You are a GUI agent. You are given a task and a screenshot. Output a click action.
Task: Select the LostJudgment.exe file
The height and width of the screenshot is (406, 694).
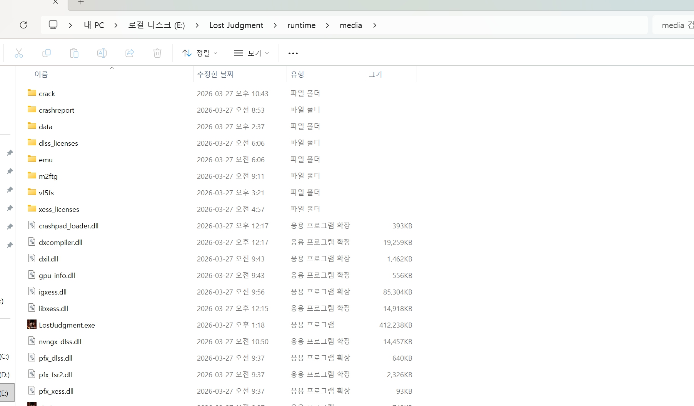click(x=67, y=325)
